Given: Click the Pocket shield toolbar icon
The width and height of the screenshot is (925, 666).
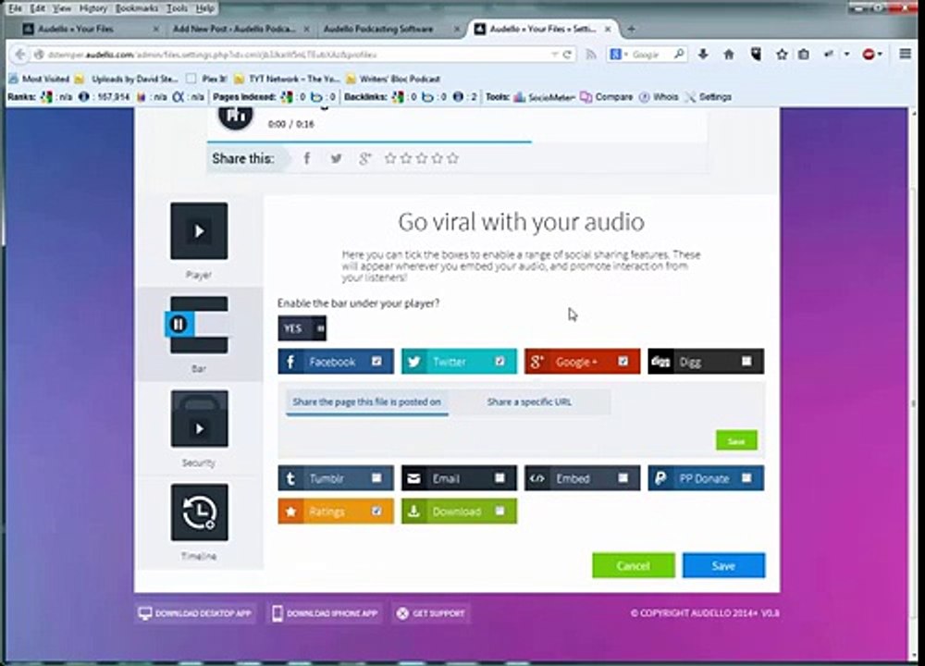Looking at the screenshot, I should pyautogui.click(x=756, y=55).
